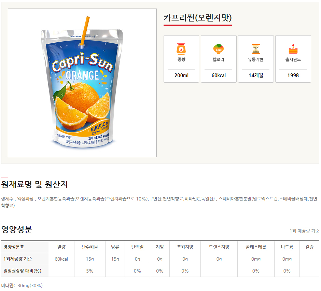Image resolution: width=321 pixels, height=291 pixels.
Task: Click the Capri-Sun Orange product image
Action: tap(82, 83)
